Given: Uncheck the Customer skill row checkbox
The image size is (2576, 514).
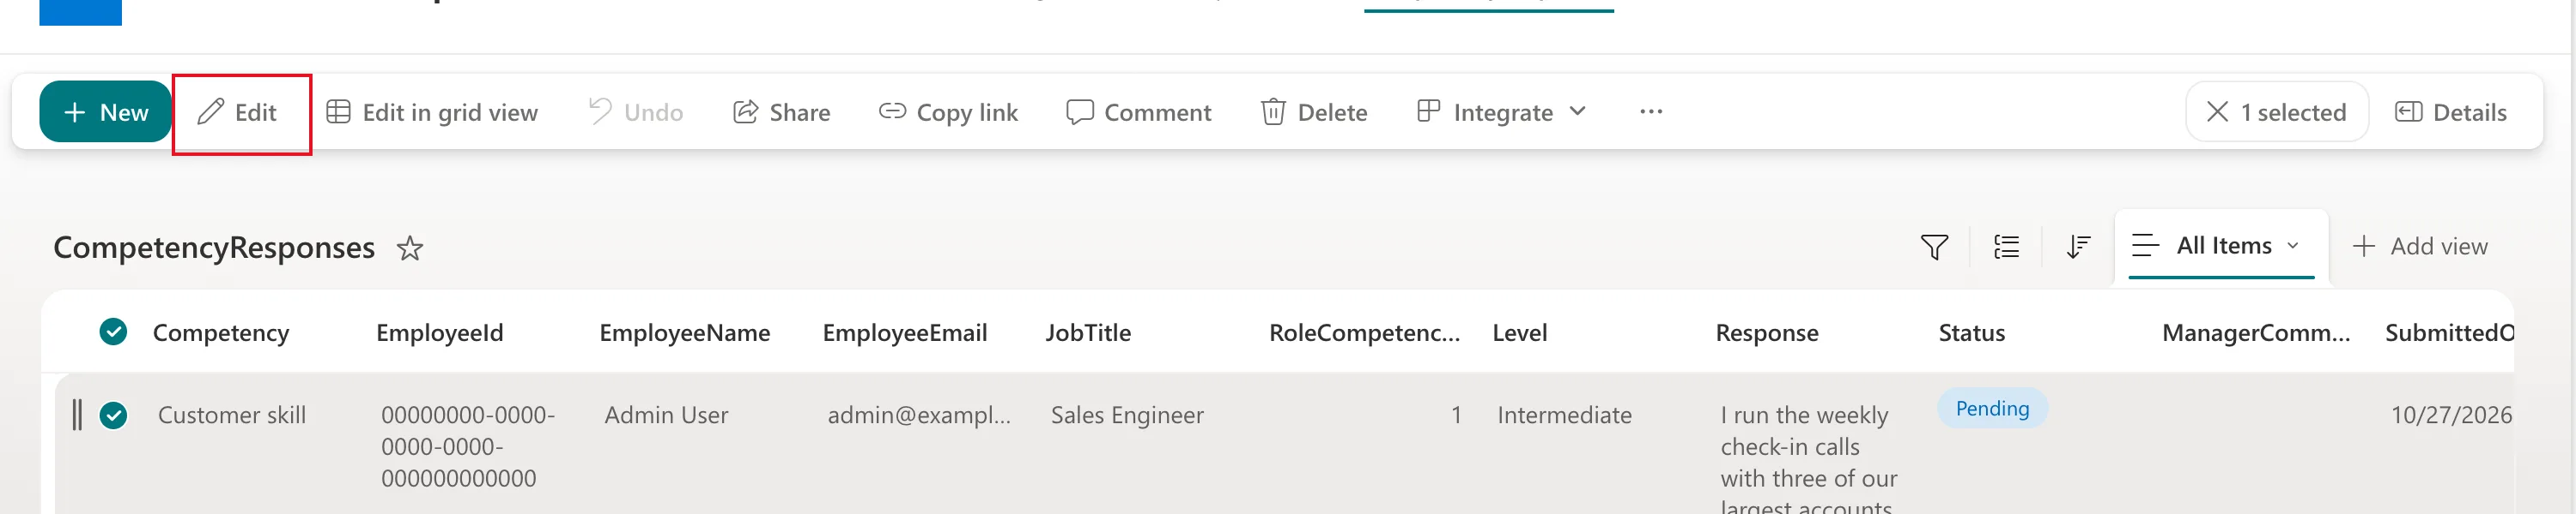Looking at the screenshot, I should [114, 415].
